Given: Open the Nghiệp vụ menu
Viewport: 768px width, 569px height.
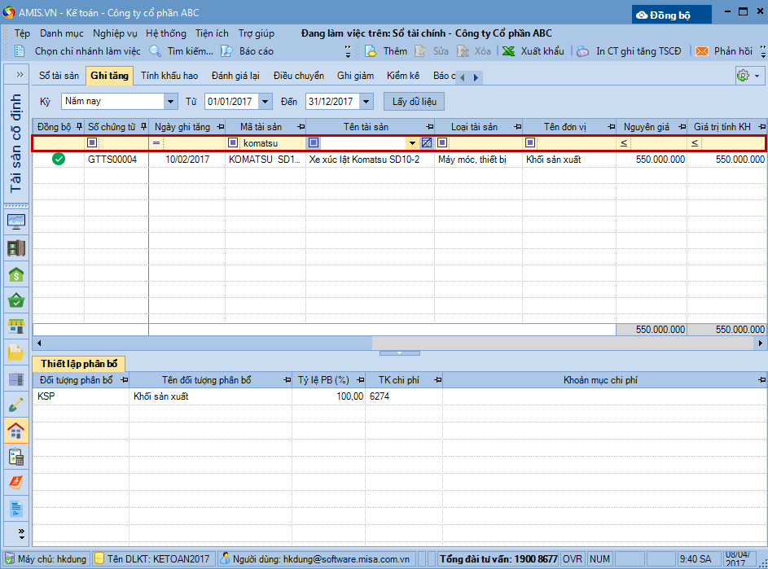Looking at the screenshot, I should click(115, 33).
